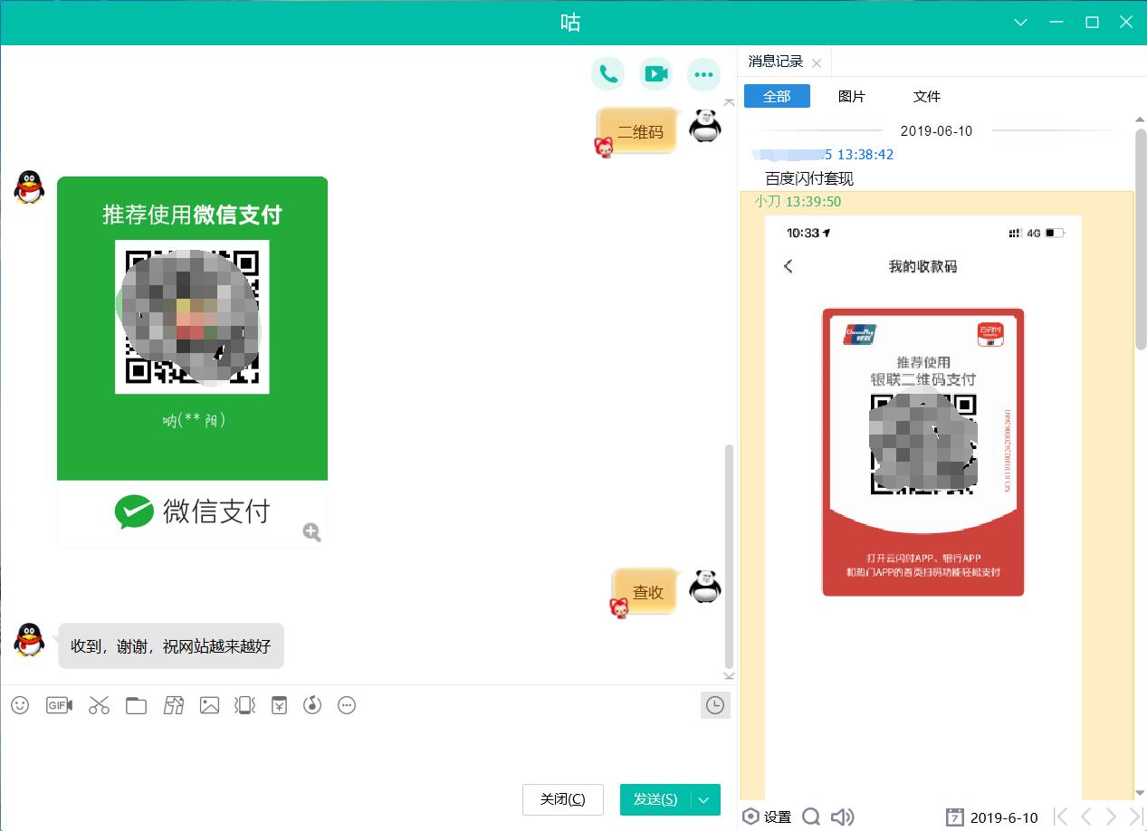Open the calendar date picker icon
This screenshot has width=1147, height=831.
(x=954, y=817)
